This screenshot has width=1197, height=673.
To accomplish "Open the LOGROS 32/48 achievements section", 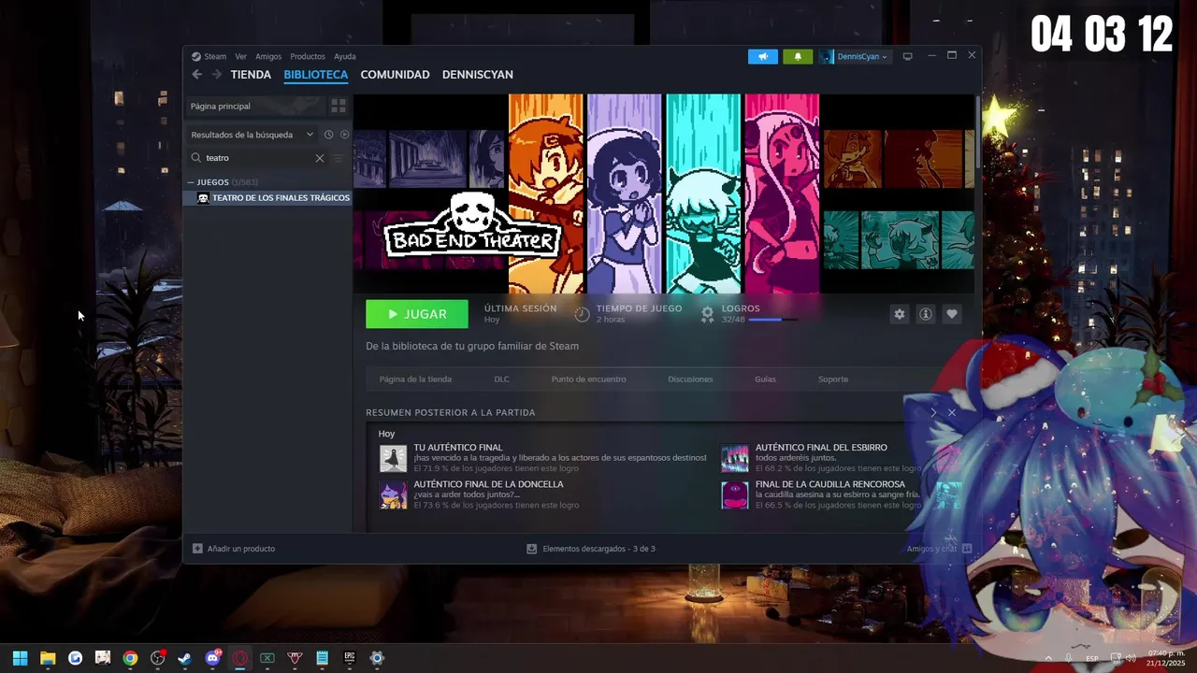I will [x=748, y=314].
